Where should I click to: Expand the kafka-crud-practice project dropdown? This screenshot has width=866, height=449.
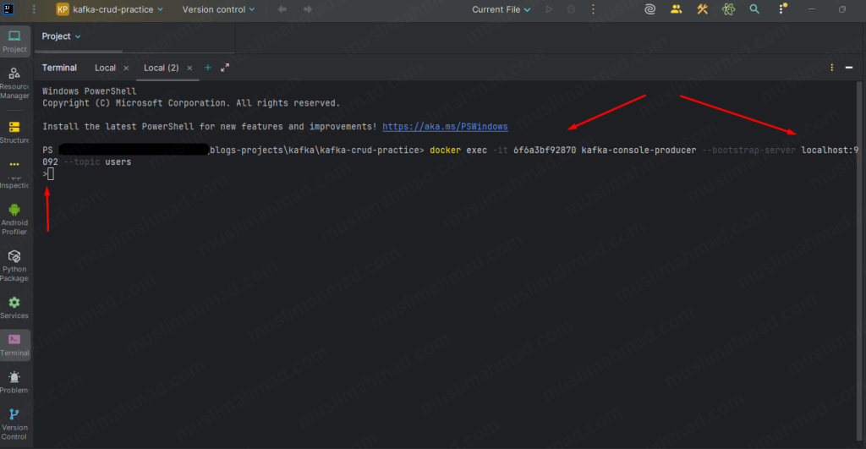(110, 9)
